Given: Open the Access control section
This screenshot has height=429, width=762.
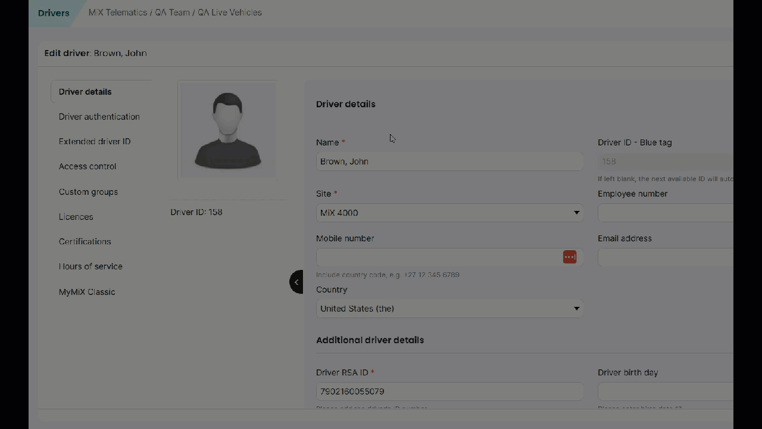Looking at the screenshot, I should click(x=88, y=167).
